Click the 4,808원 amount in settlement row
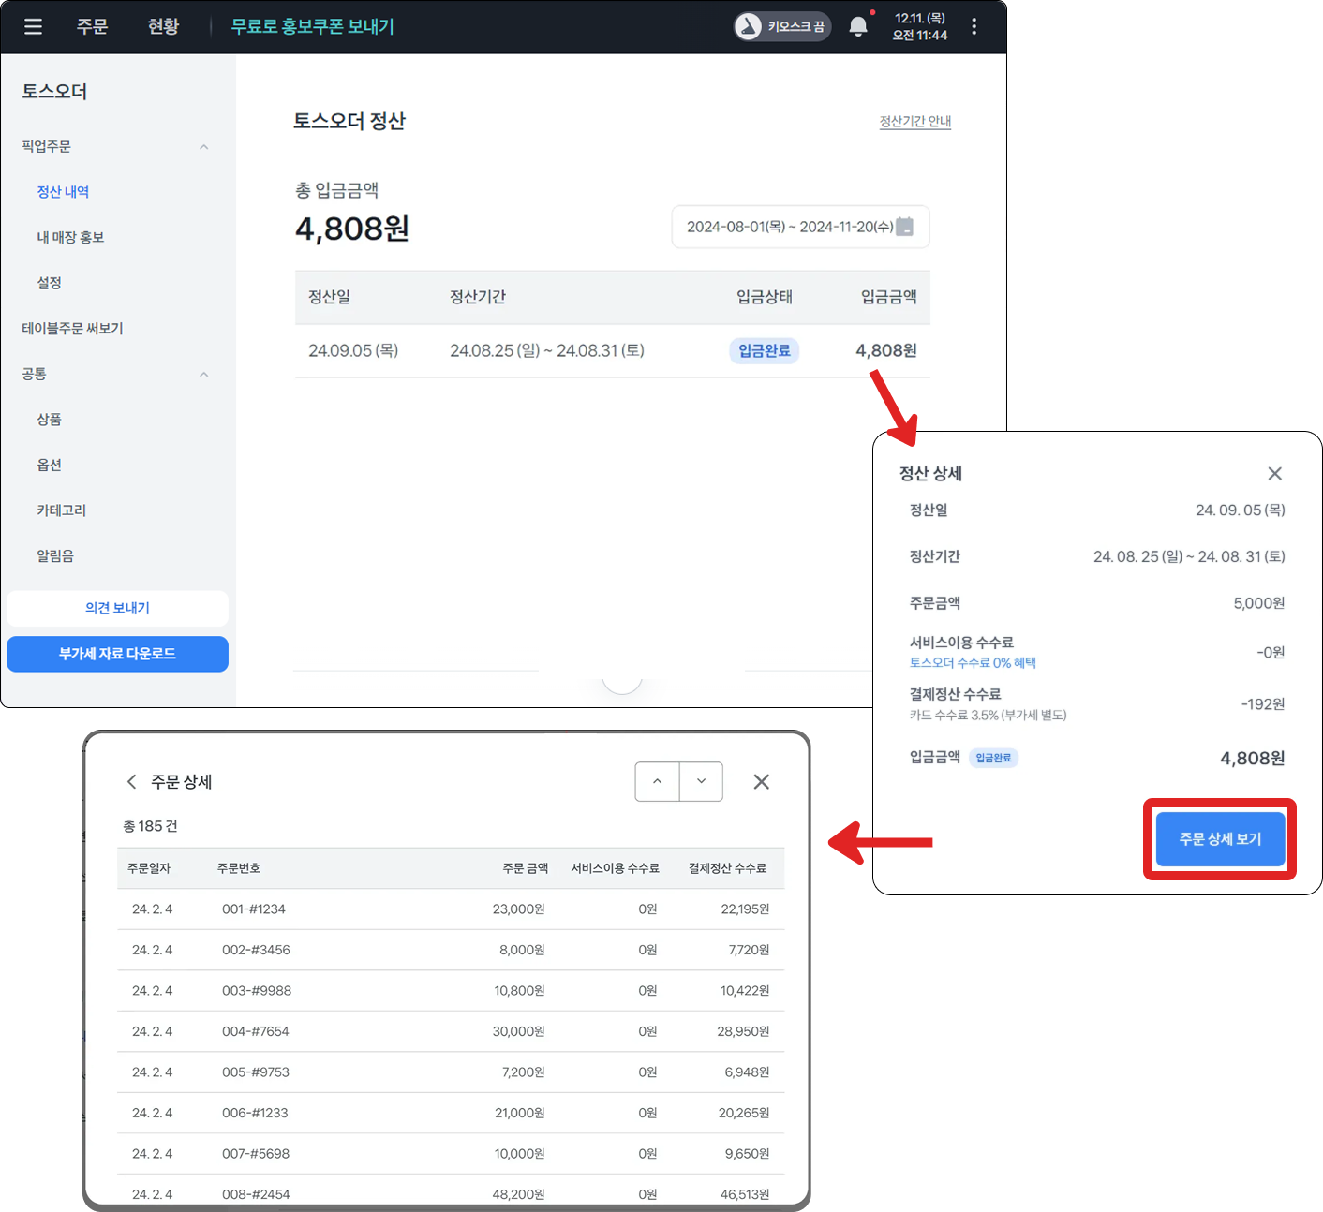1323x1212 pixels. pyautogui.click(x=885, y=351)
